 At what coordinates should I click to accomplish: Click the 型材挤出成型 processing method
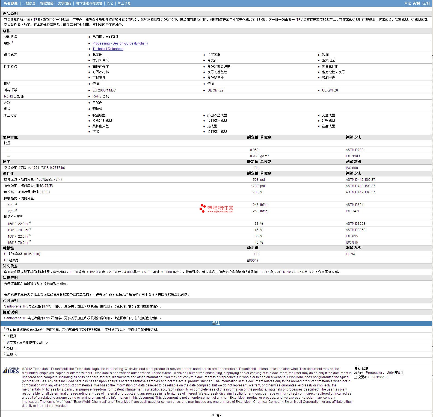pos(217,132)
